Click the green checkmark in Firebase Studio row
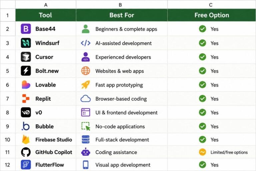 202,139
